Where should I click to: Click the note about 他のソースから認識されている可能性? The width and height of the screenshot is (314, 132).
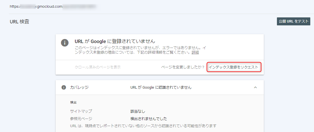pyautogui.click(x=143, y=126)
